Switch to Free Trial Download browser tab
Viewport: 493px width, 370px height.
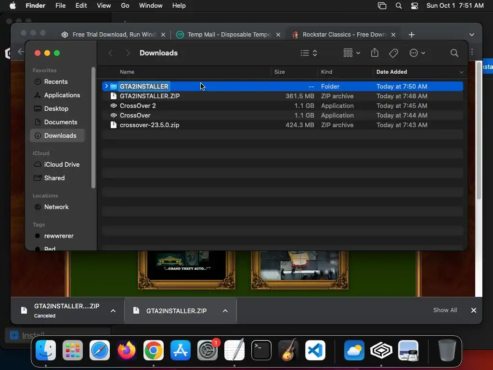[114, 35]
